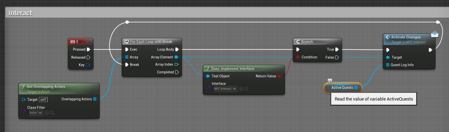This screenshot has width=449, height=132.
Task: Click the Quest Log Info input pin
Action: pyautogui.click(x=388, y=65)
